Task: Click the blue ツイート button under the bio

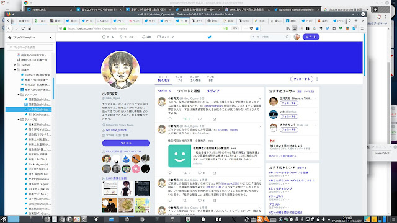Action: click(126, 143)
